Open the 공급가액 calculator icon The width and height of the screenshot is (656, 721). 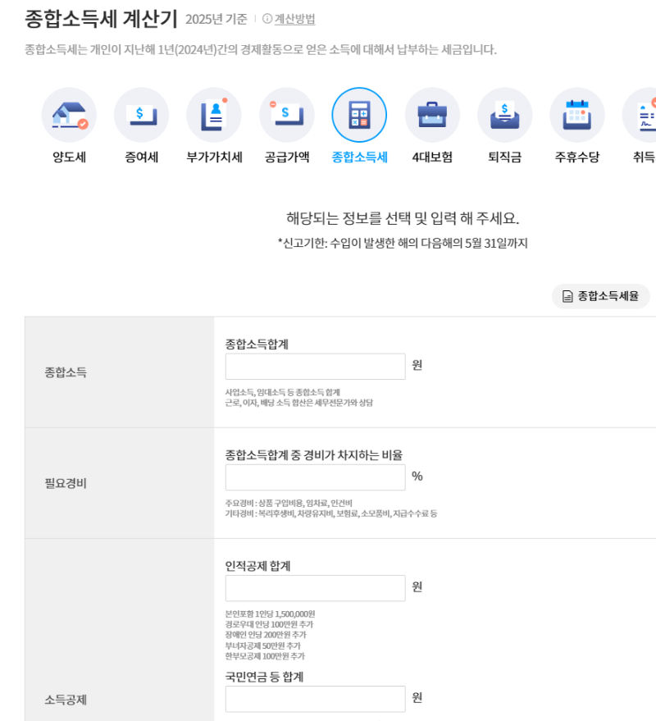coord(286,115)
